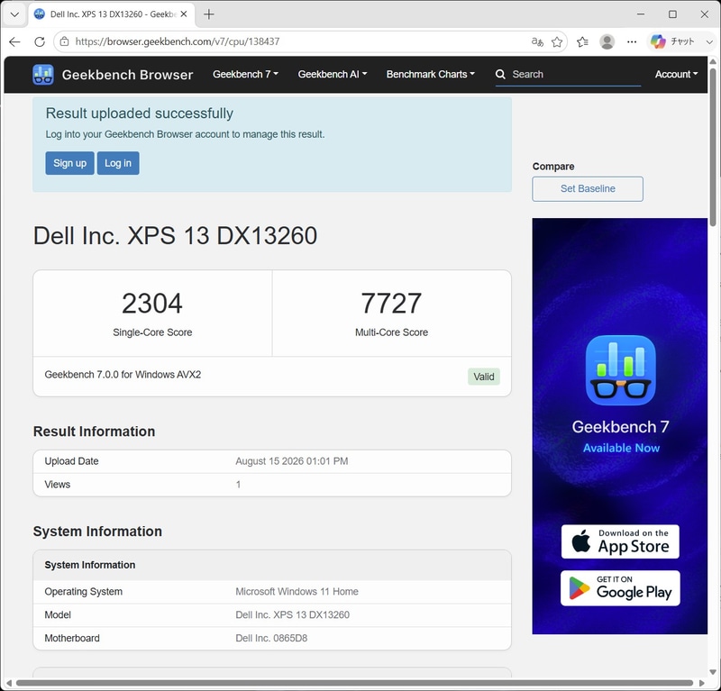Click the Dell Inc. XPS 13 DX13260 heading

[175, 236]
